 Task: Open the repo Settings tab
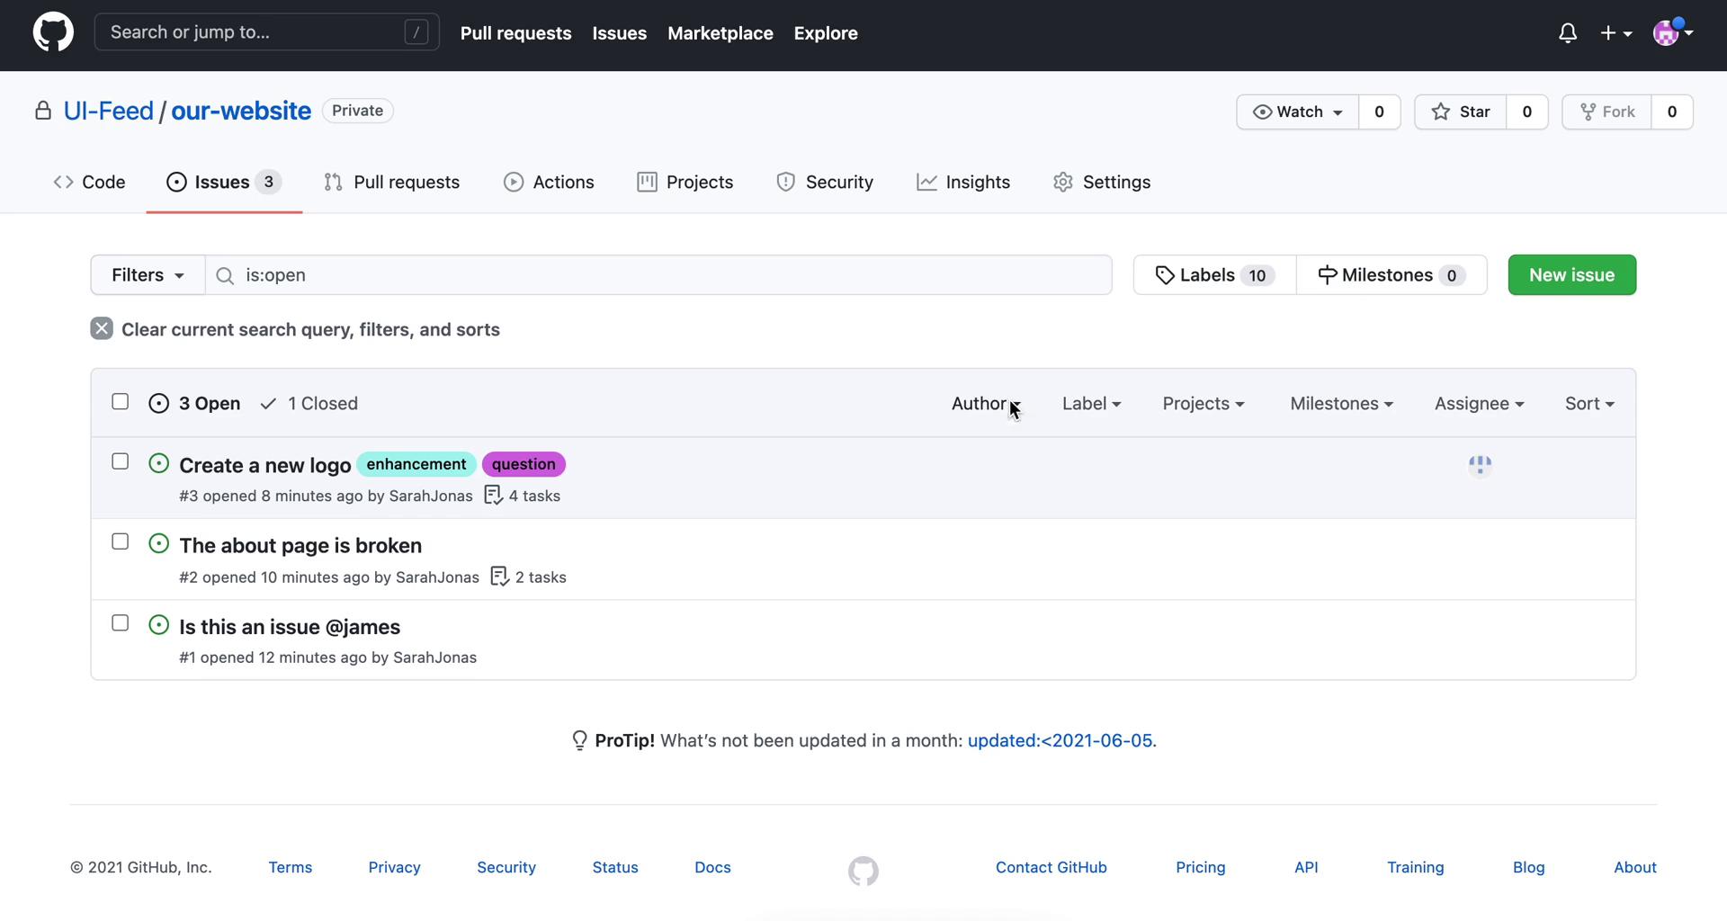[1102, 182]
